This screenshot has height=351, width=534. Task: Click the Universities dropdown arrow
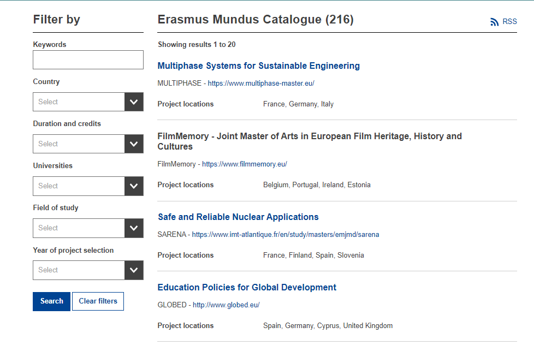pyautogui.click(x=134, y=186)
